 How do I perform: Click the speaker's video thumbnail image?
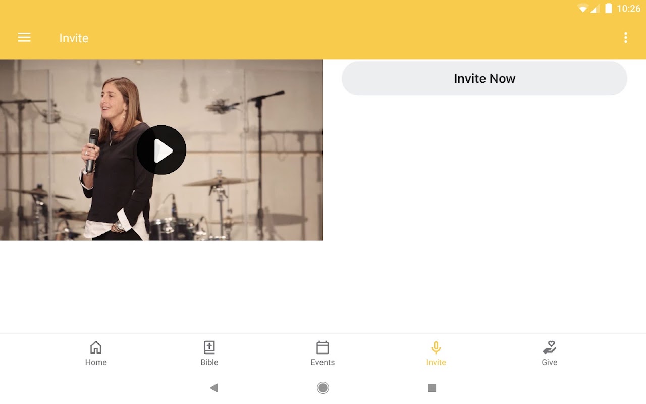(x=161, y=150)
